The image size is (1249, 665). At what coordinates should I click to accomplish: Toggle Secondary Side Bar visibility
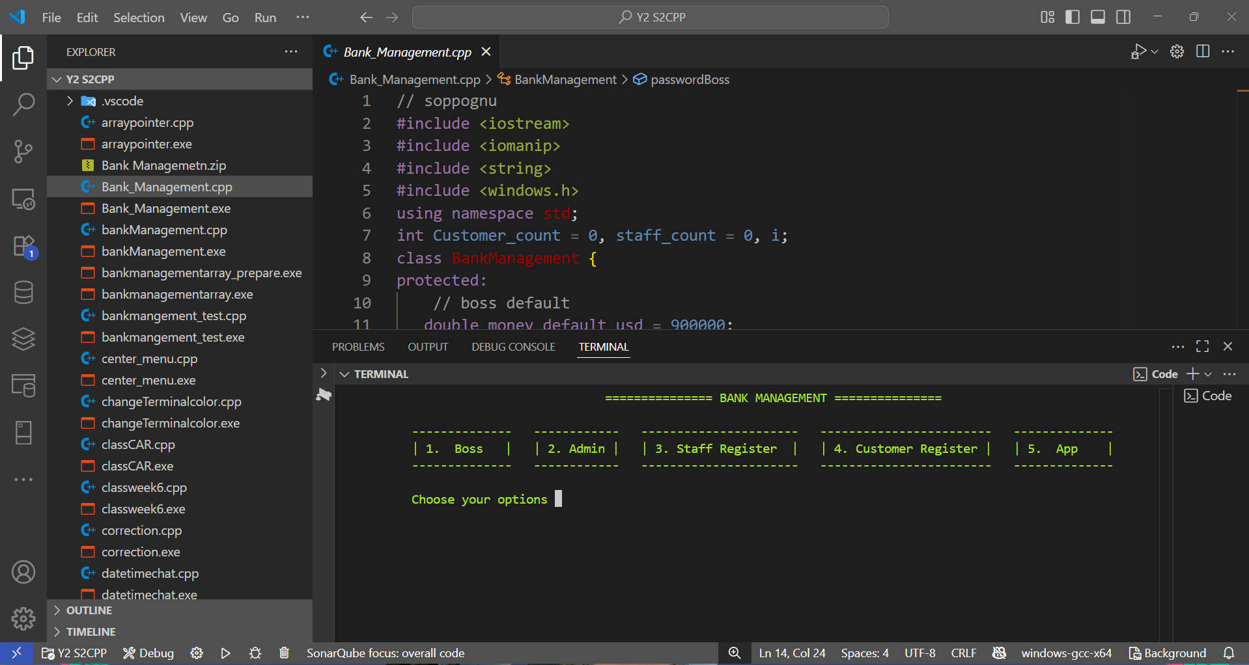1123,17
